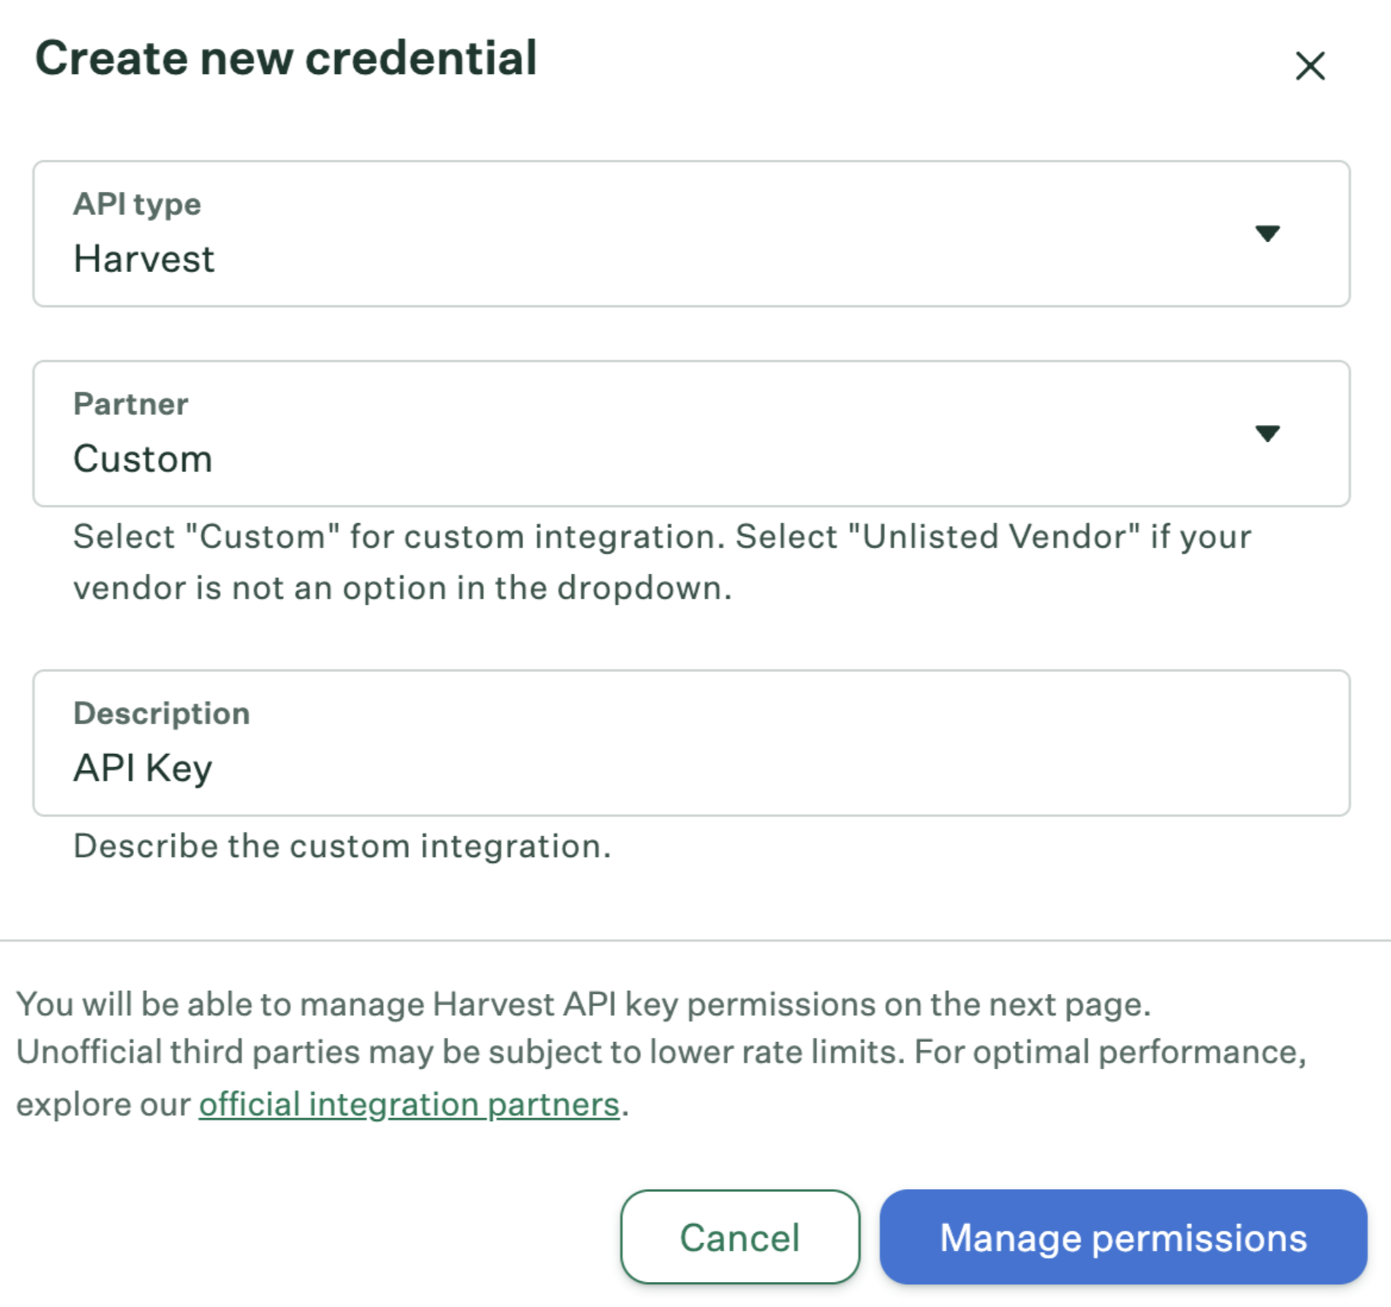Screen dimensions: 1391x1307
Task: Open the API type dropdown showing Harvest
Action: (691, 234)
